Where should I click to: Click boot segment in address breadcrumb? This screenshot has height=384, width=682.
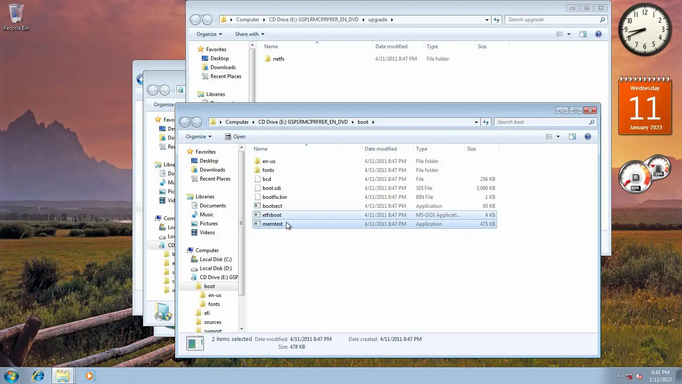363,122
